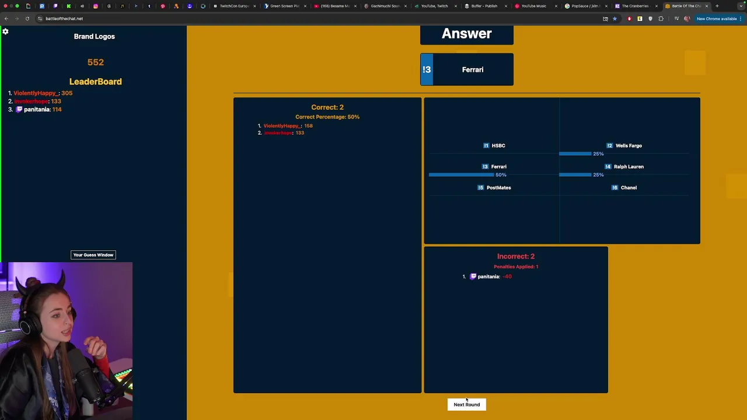Viewport: 747px width, 420px height.
Task: Click the settings gear icon at top-left
Action: 5,32
